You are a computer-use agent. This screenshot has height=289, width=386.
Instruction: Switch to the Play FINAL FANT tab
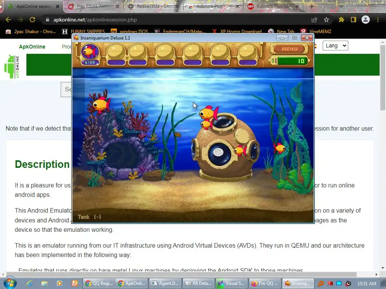coord(93,6)
